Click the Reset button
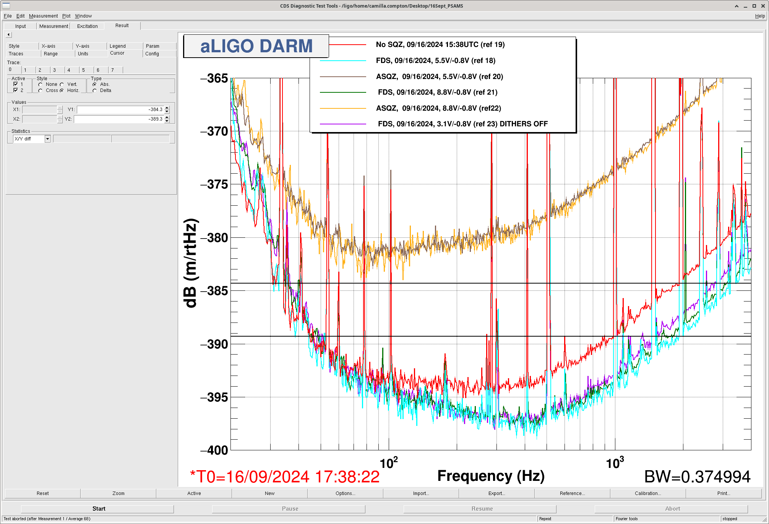This screenshot has height=524, width=769. click(x=43, y=493)
